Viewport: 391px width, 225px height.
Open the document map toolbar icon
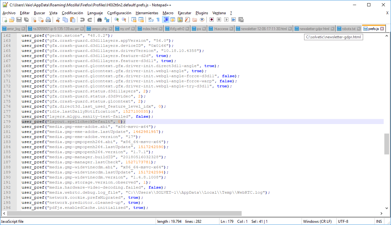tap(180, 20)
